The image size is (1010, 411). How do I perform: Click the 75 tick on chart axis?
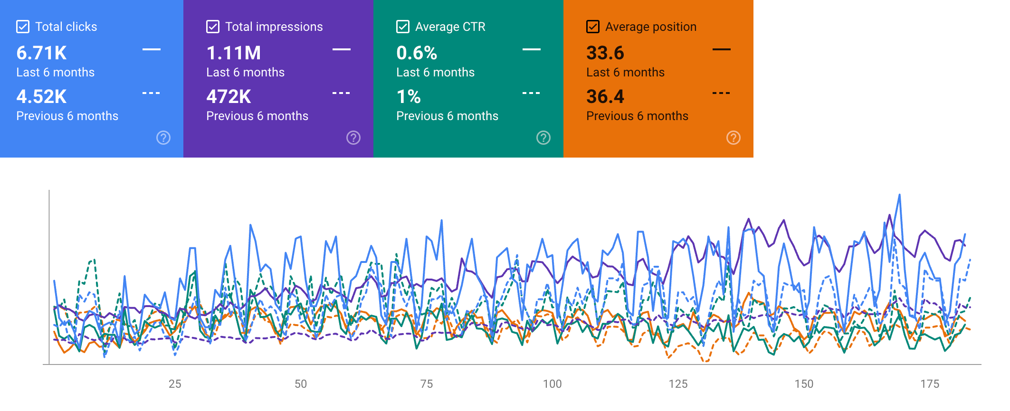[x=427, y=384]
